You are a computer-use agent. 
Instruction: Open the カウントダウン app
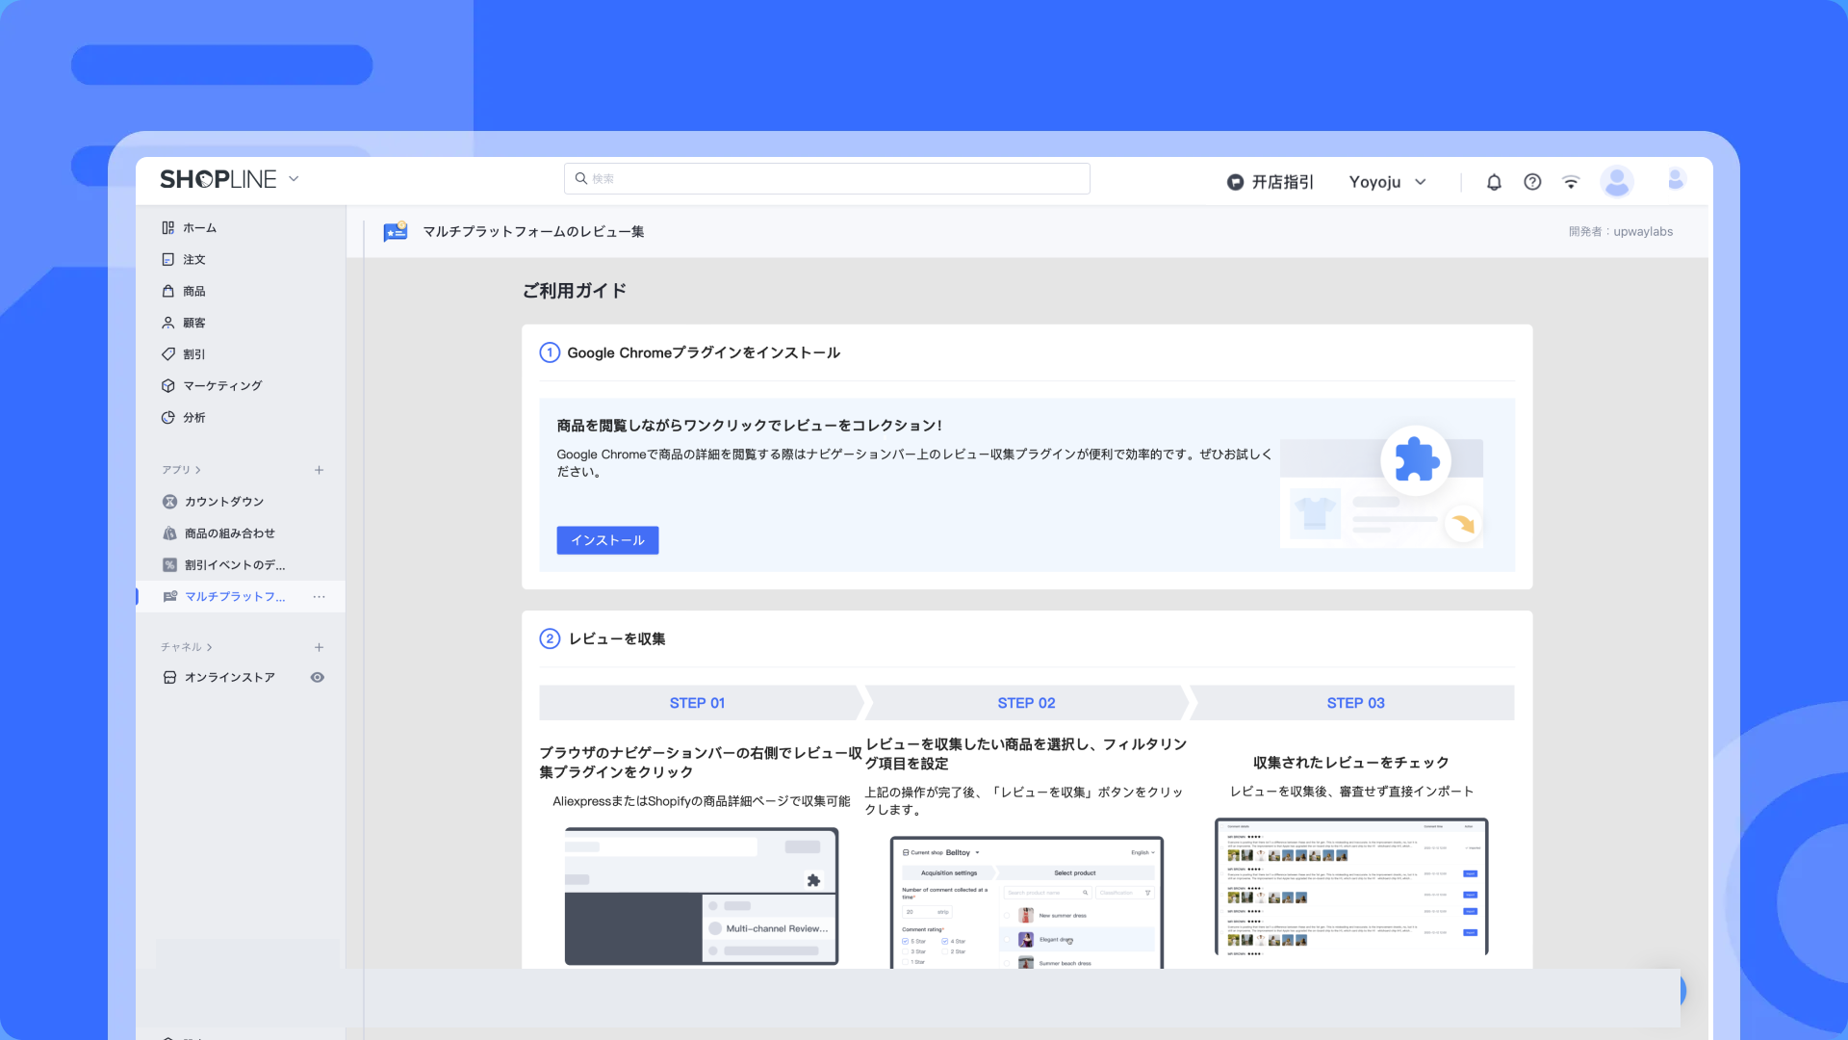point(223,502)
